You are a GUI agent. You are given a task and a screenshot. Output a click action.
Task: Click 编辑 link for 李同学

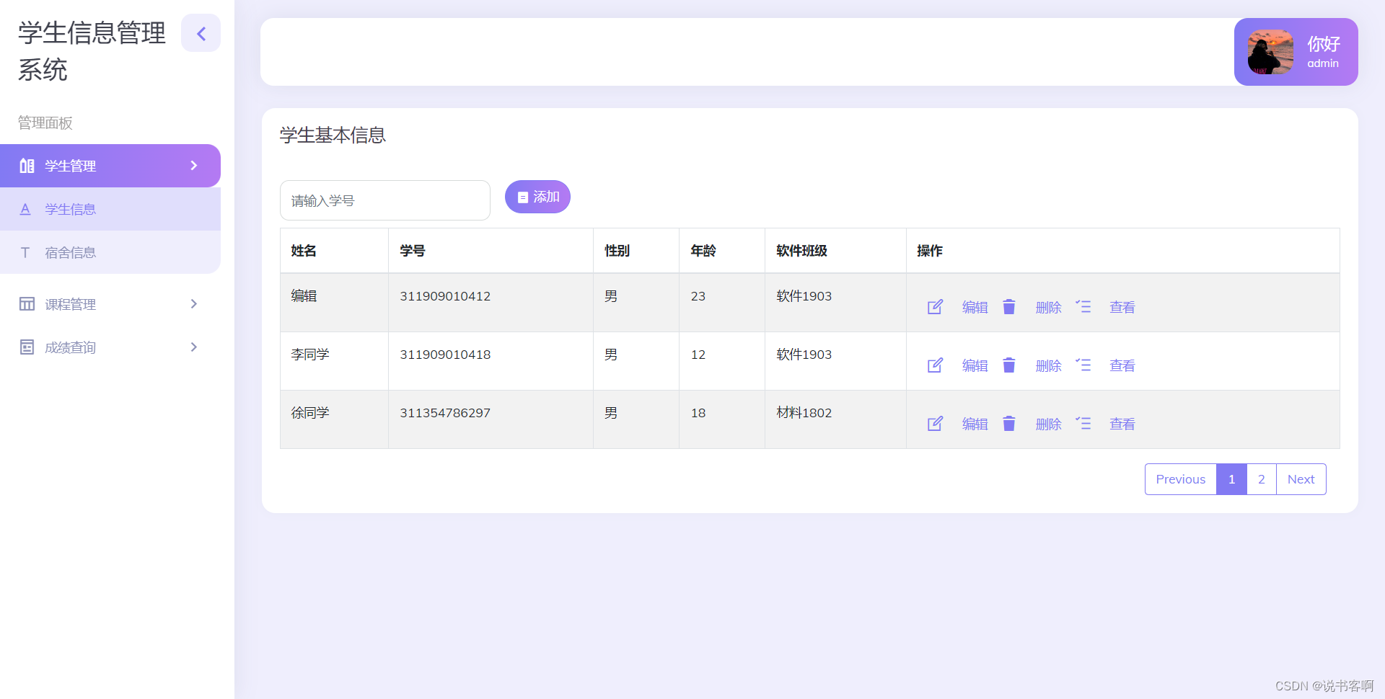(975, 366)
